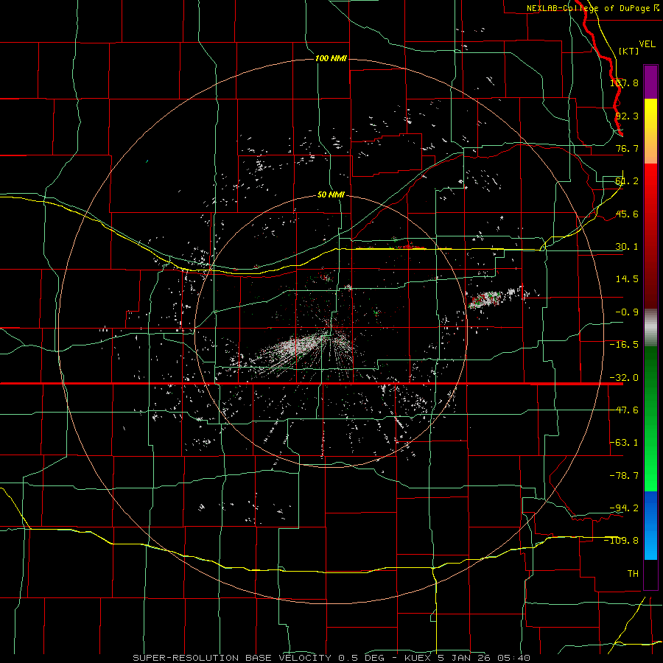Click the [KT] units label
Viewport: 663px width, 663px height.
tap(629, 51)
